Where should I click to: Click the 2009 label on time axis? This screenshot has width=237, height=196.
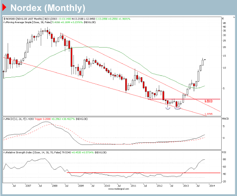[x=81, y=186]
